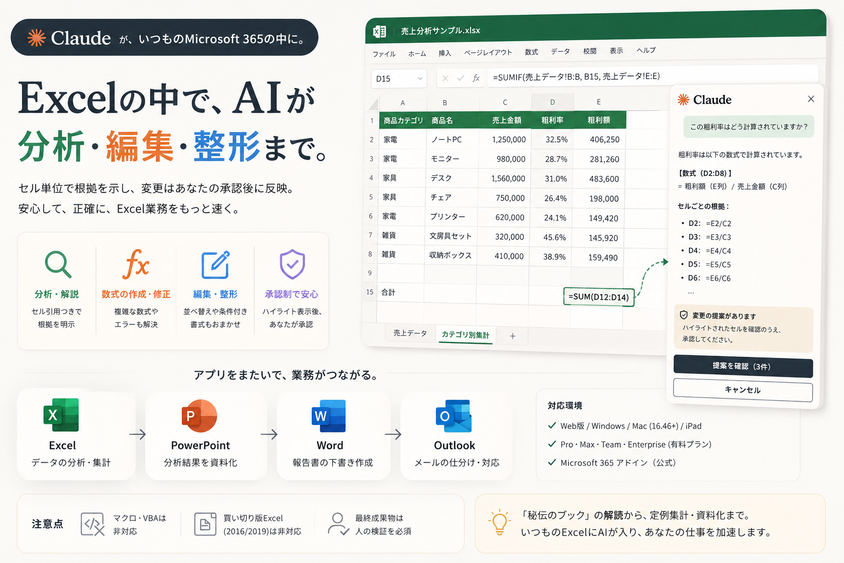Screen dimensions: 844x563
Task: Select row 15 header
Action: tap(370, 292)
